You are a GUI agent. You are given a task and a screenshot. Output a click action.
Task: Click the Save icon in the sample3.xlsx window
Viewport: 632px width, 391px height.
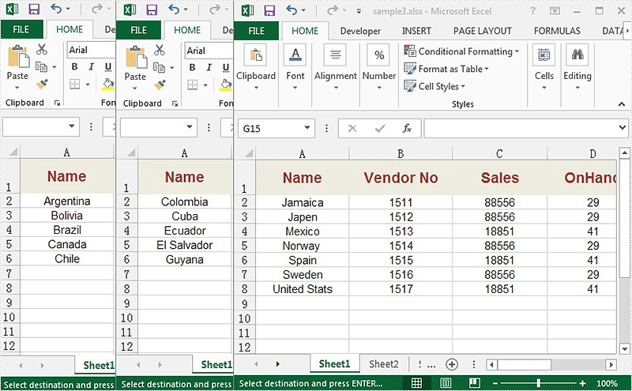coord(269,10)
